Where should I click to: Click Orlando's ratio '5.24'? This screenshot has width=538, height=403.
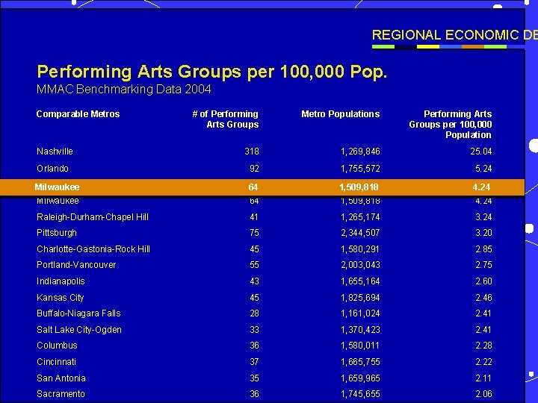(483, 169)
